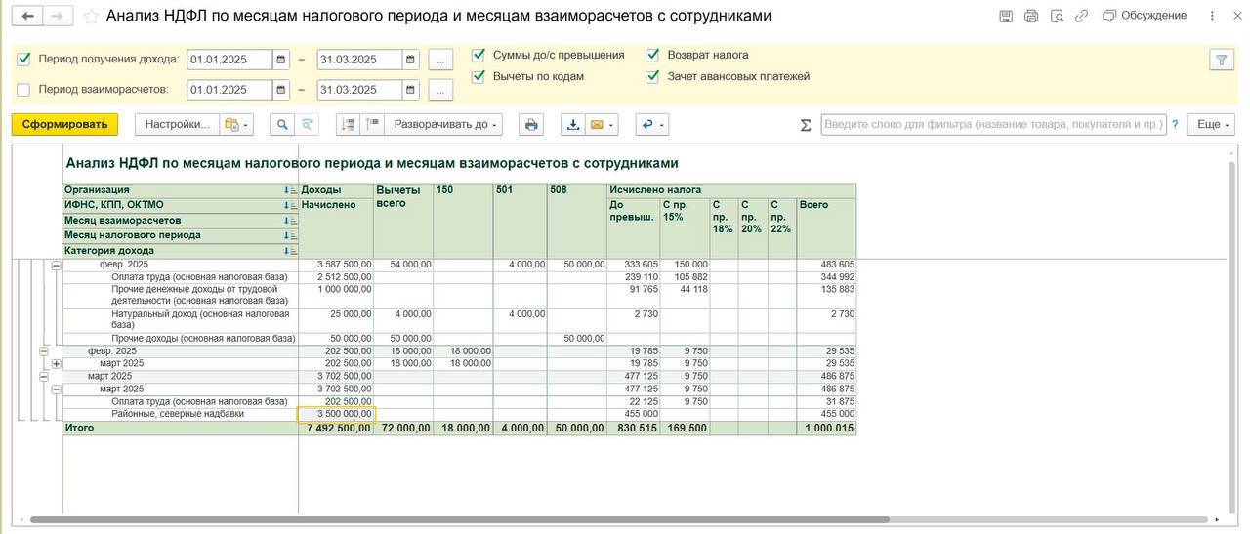Screen dimensions: 1250x534
Task: Collapse the outer март 2025 settlement-month group
Action: click(43, 376)
